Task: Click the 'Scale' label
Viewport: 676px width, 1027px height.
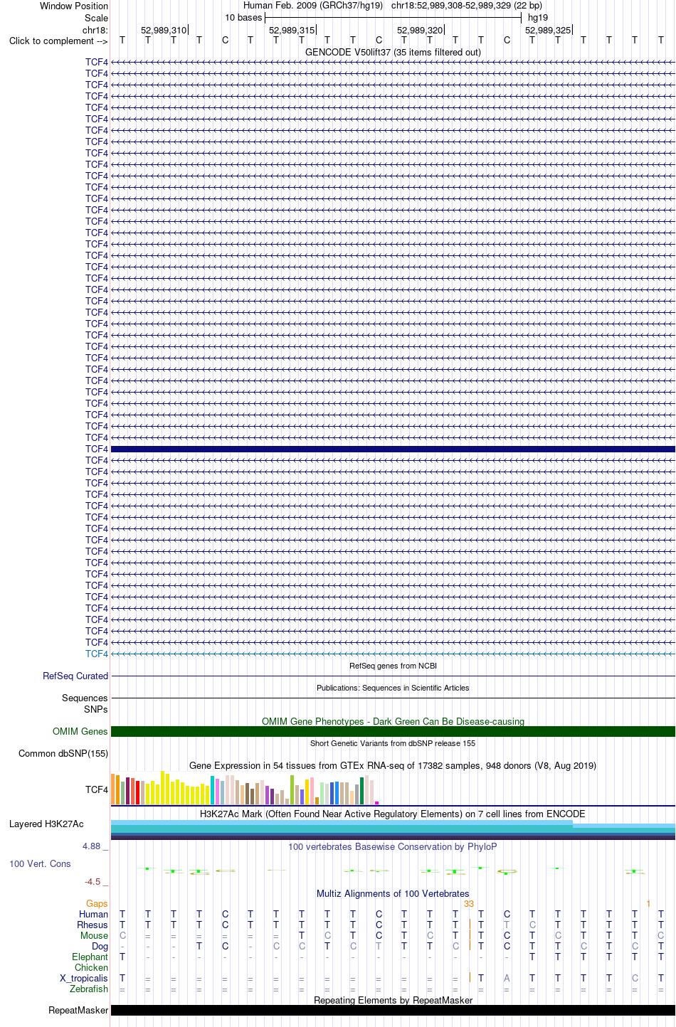Action: pyautogui.click(x=96, y=18)
